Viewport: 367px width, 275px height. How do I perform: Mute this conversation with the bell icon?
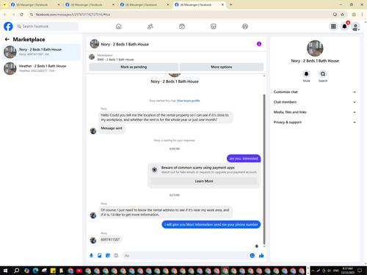click(306, 74)
